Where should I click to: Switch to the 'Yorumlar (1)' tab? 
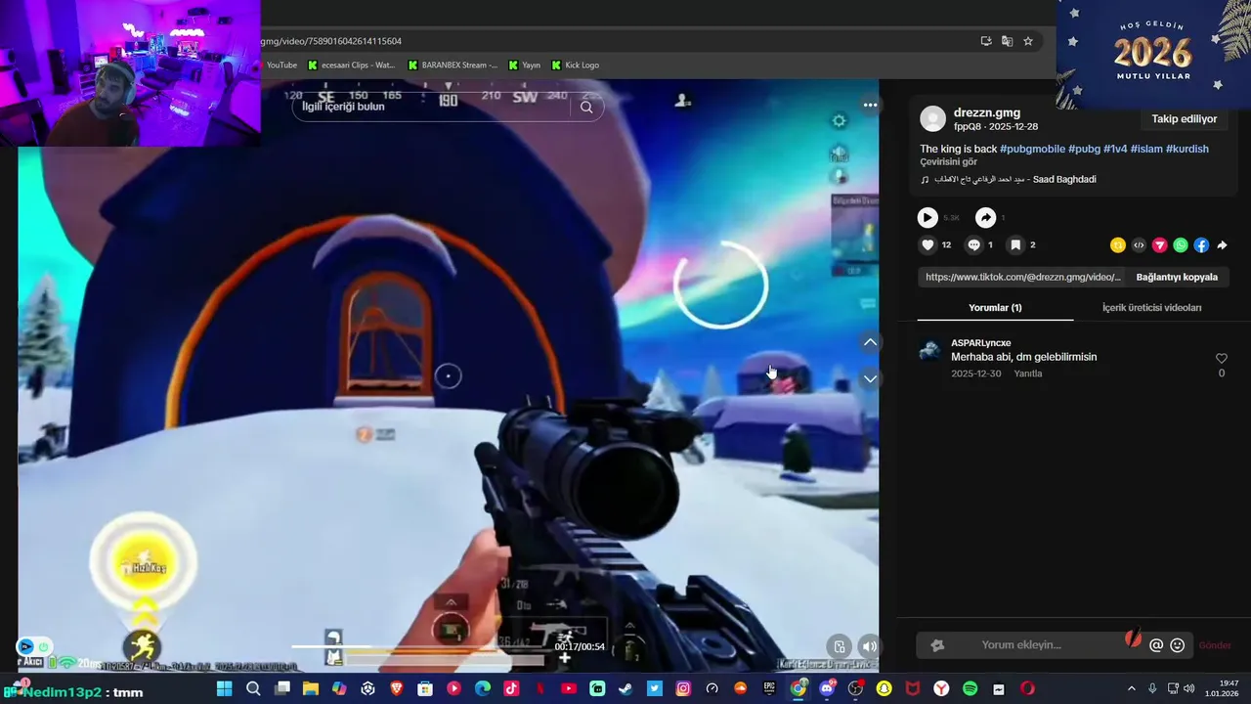pos(995,308)
